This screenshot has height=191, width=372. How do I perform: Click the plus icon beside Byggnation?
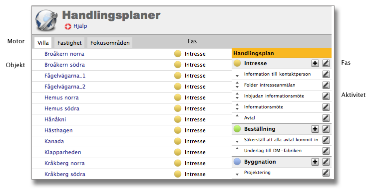click(315, 162)
